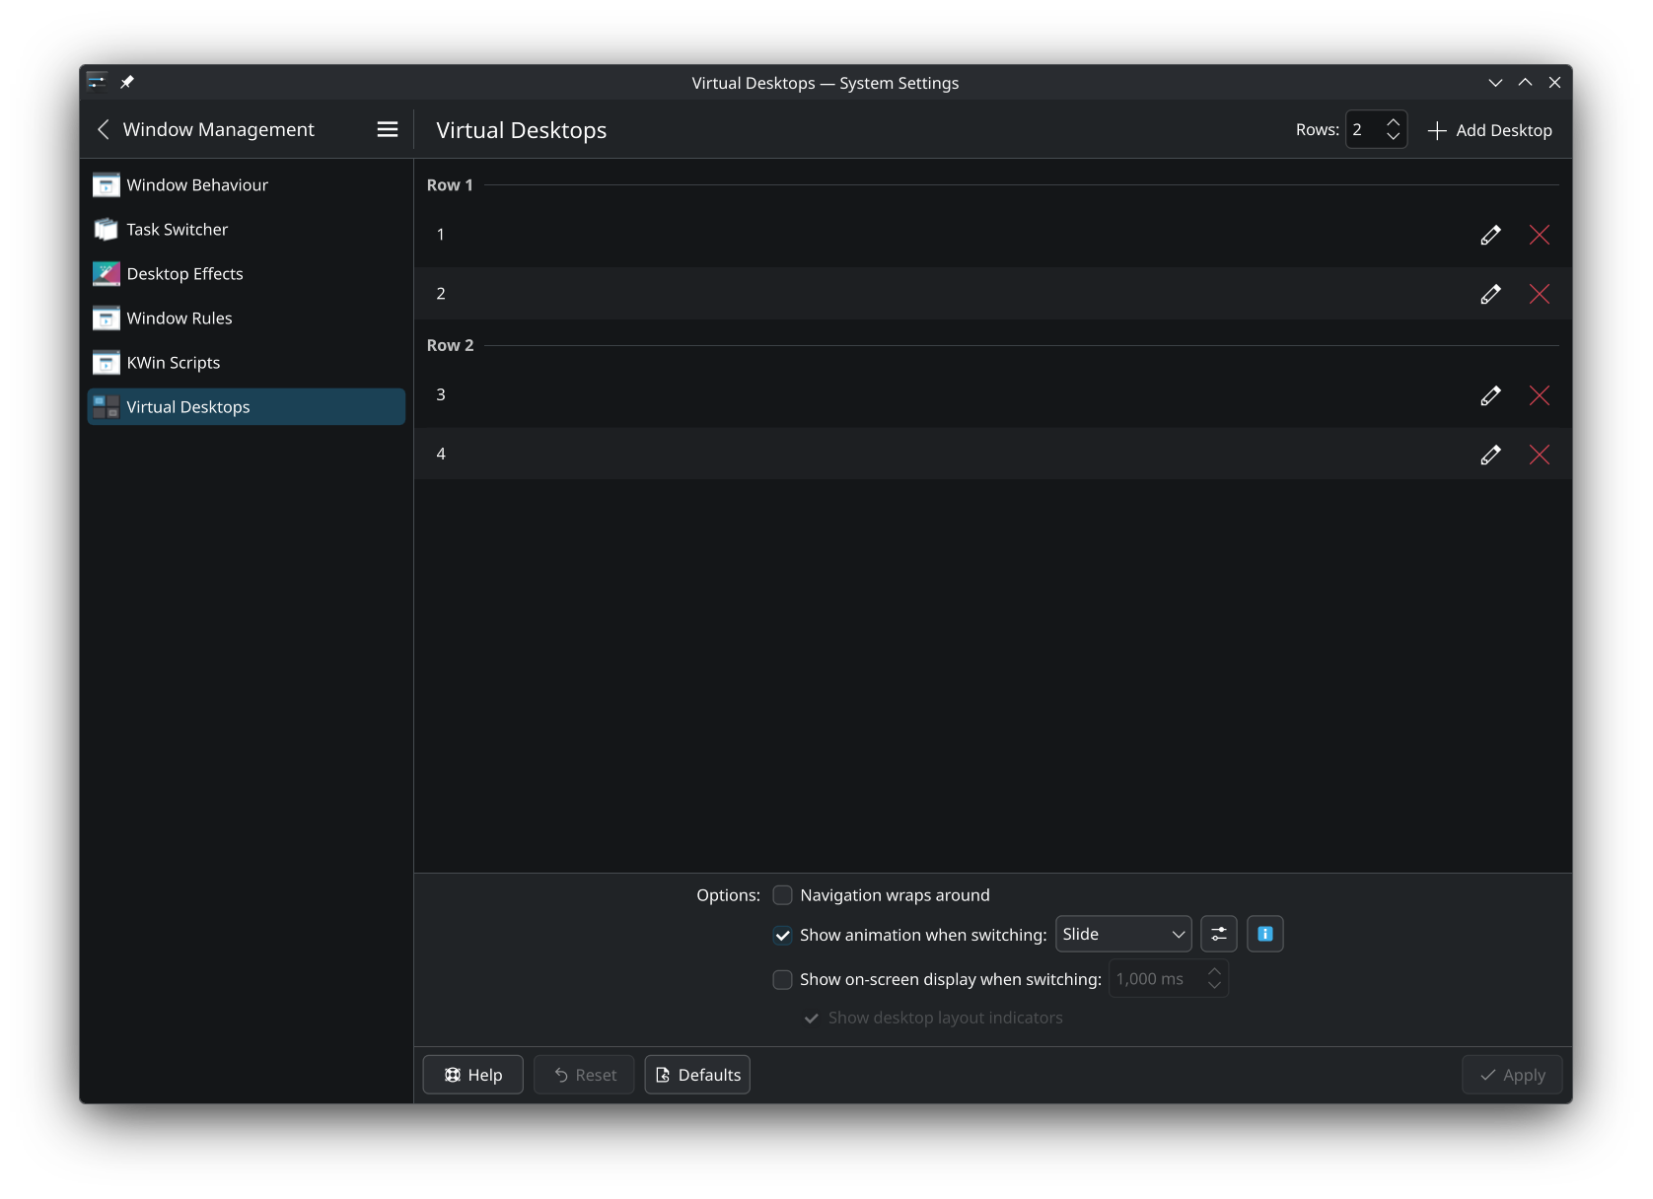Open the sidebar hamburger menu
1653x1199 pixels.
[388, 129]
